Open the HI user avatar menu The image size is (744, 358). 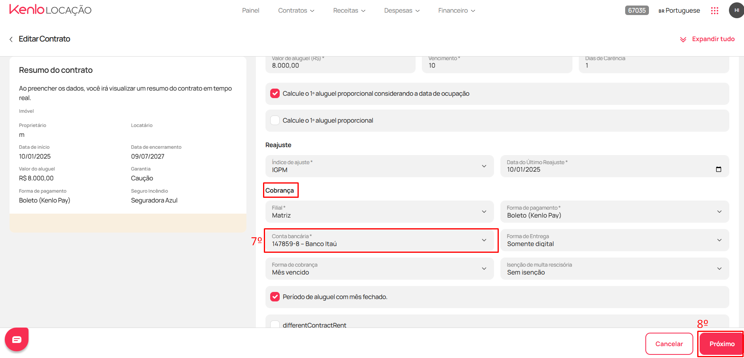click(x=736, y=10)
